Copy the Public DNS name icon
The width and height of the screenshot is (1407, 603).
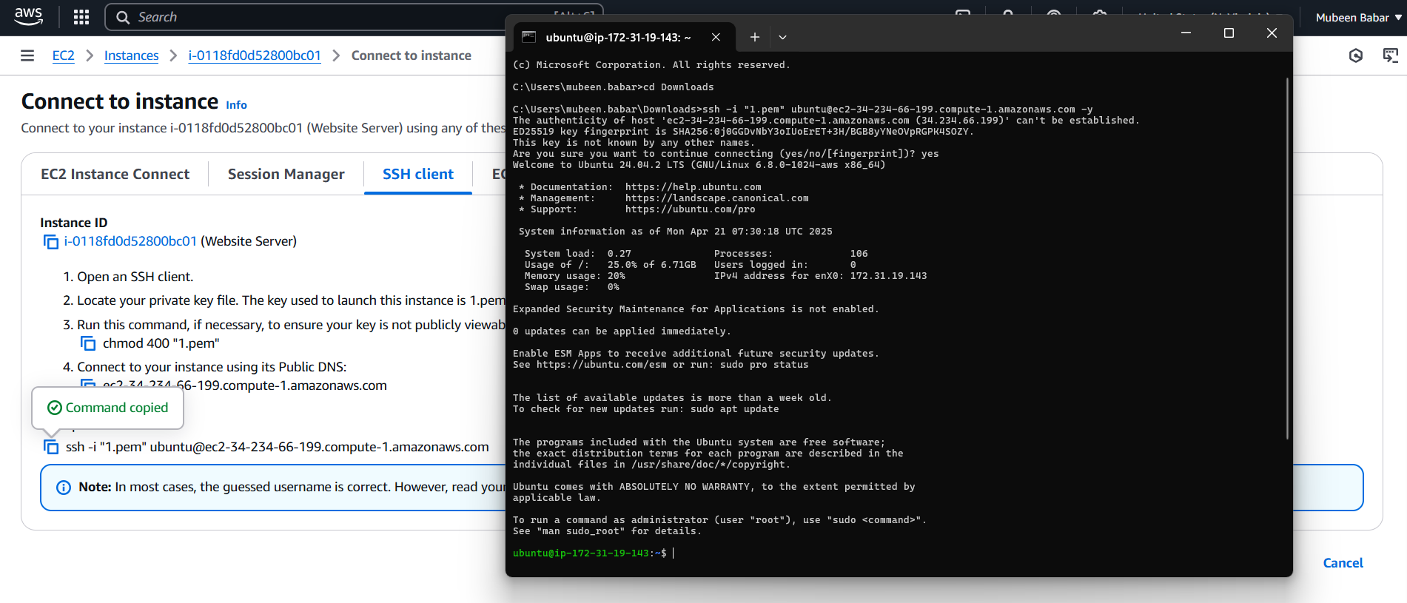(x=88, y=384)
